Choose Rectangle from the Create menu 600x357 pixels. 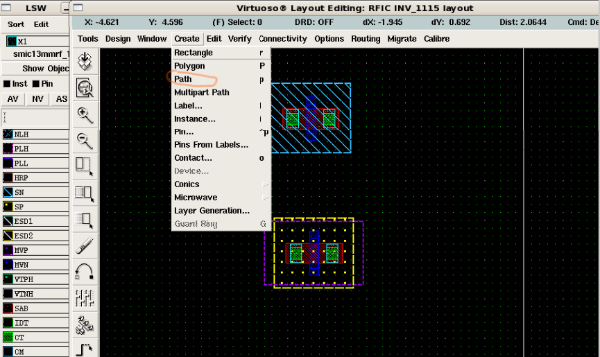tap(221, 53)
